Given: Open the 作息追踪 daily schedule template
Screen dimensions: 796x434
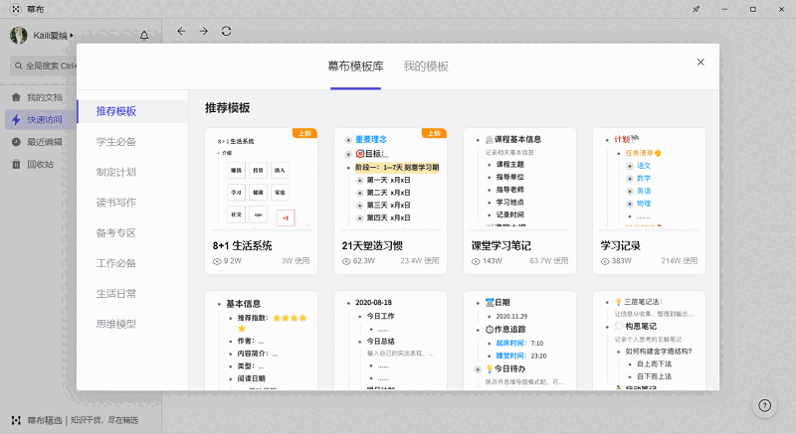Looking at the screenshot, I should pyautogui.click(x=519, y=341).
